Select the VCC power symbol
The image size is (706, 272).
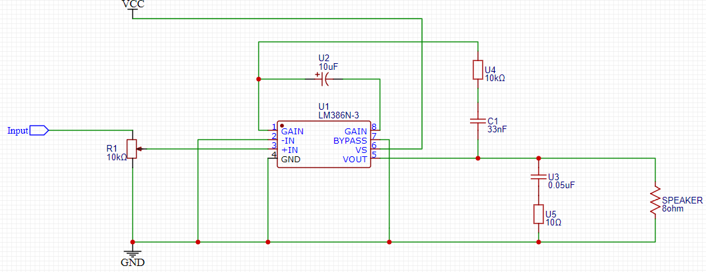pos(133,13)
